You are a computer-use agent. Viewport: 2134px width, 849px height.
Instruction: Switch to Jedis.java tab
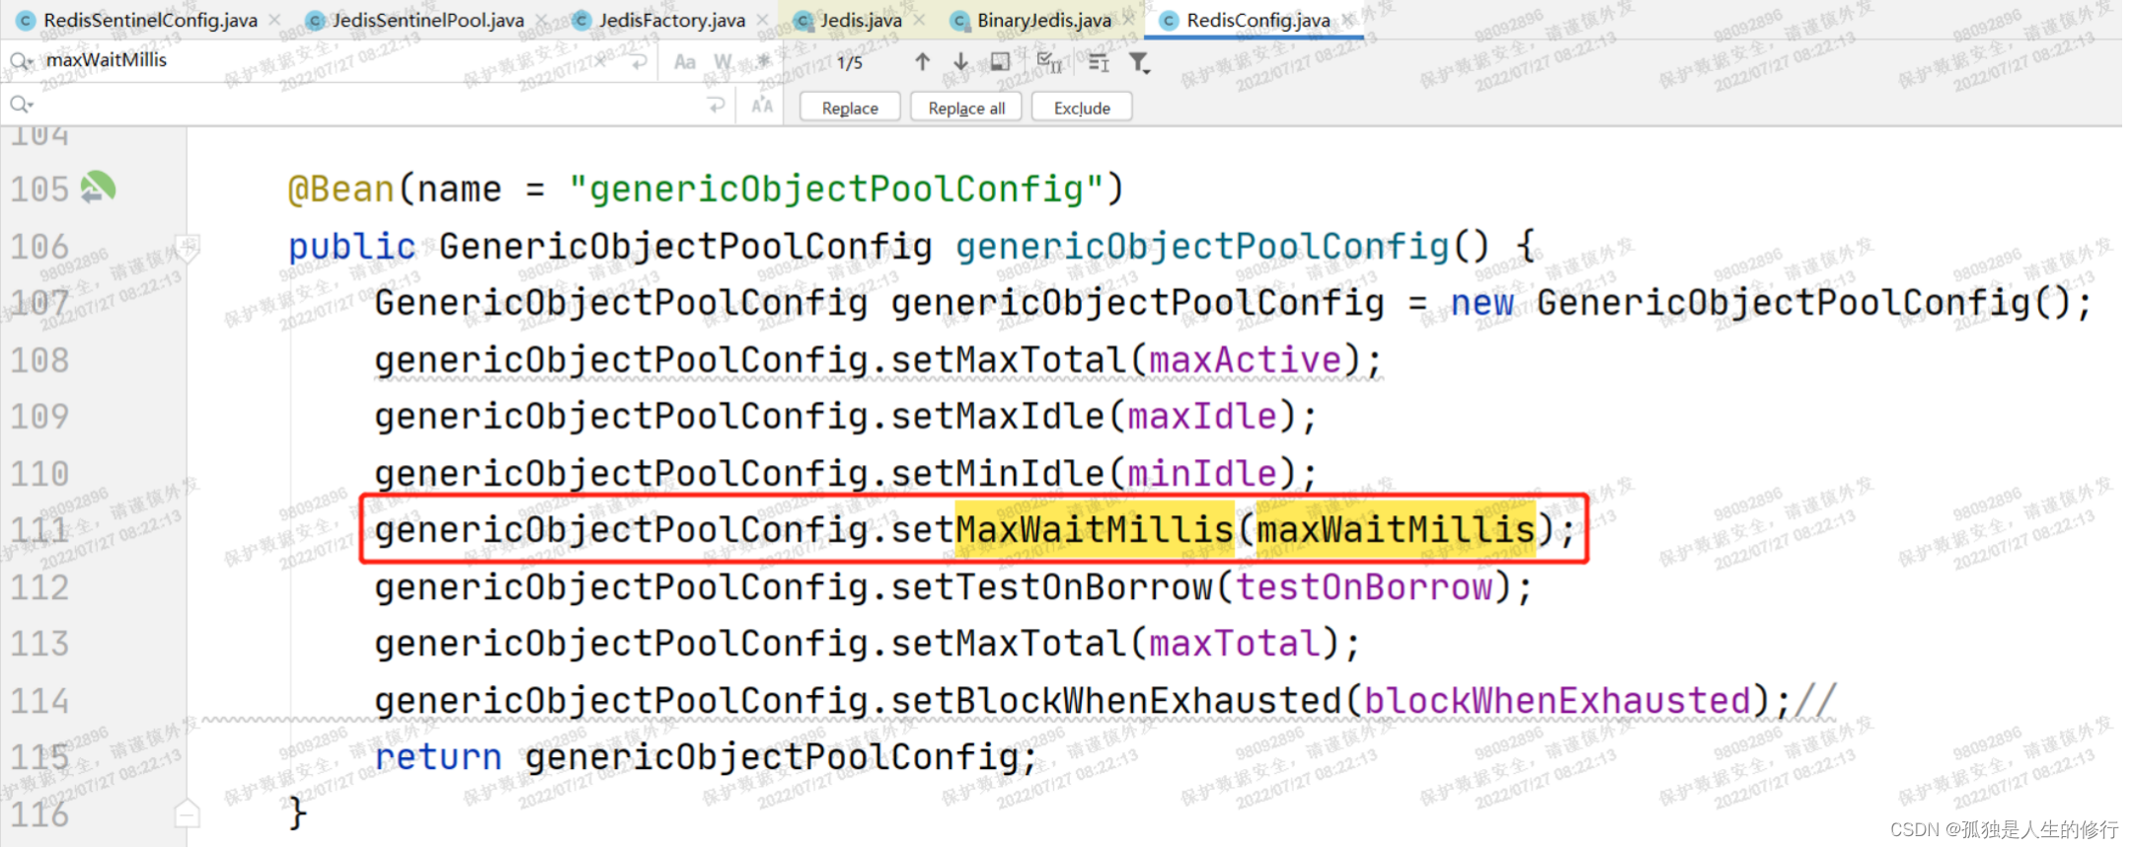861,20
